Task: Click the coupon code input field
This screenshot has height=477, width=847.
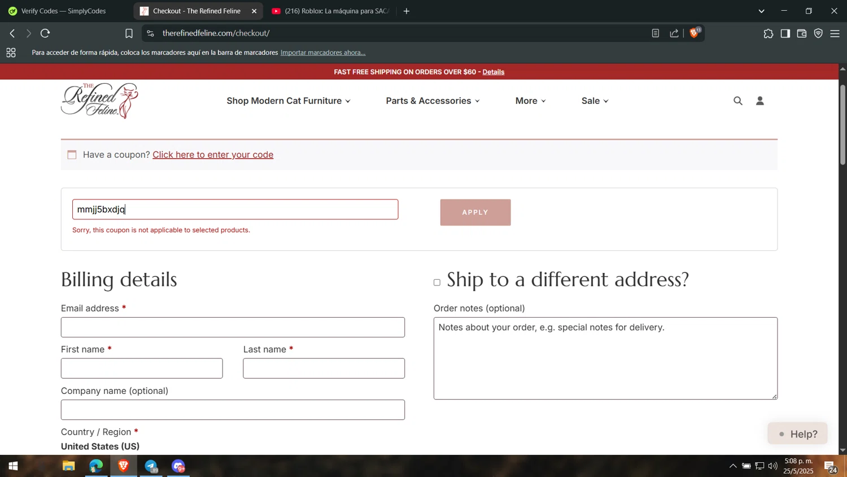Action: point(235,209)
